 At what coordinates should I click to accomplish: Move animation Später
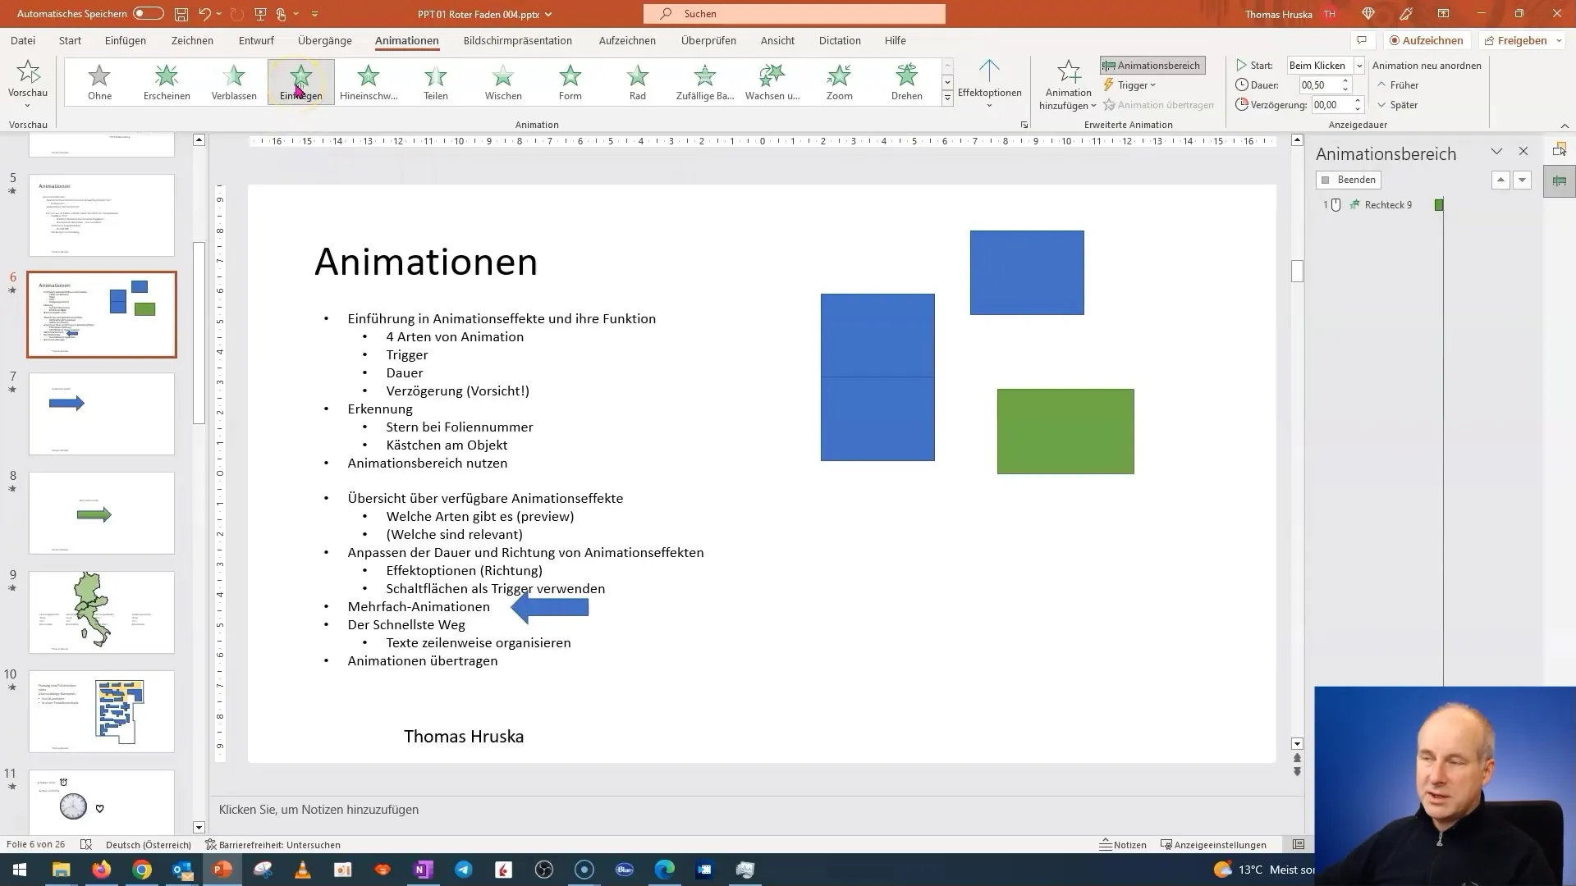coord(1398,105)
